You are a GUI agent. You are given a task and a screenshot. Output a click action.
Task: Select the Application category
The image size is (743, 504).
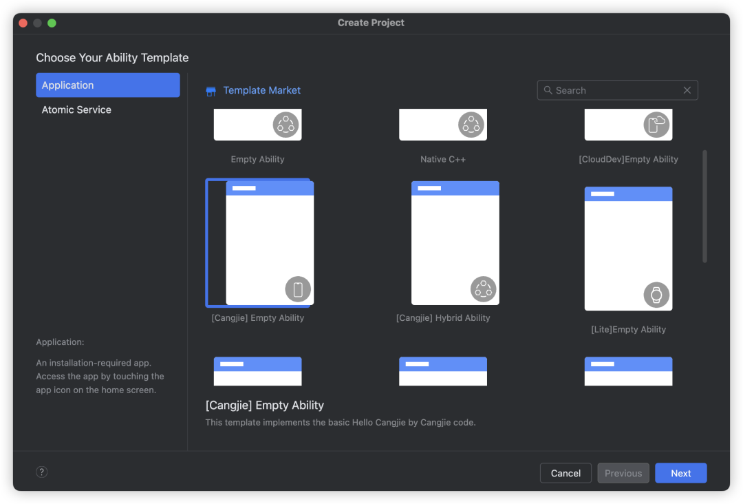(107, 85)
